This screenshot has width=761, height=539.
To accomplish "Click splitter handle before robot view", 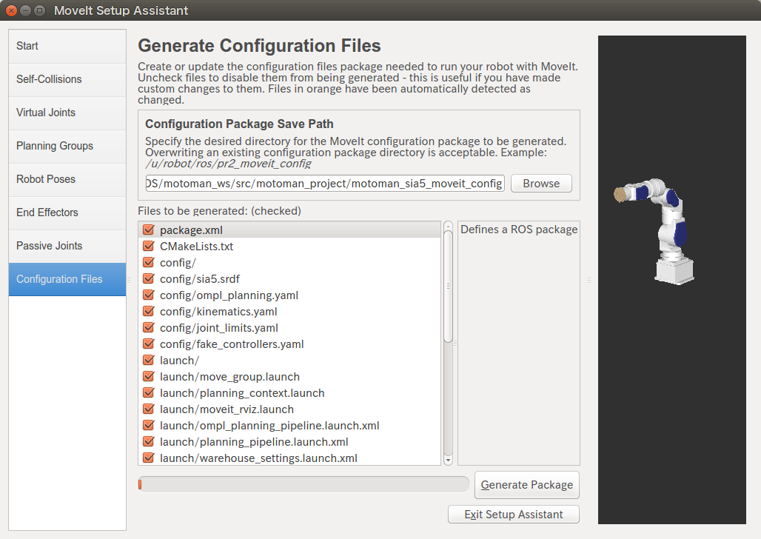I will [589, 280].
